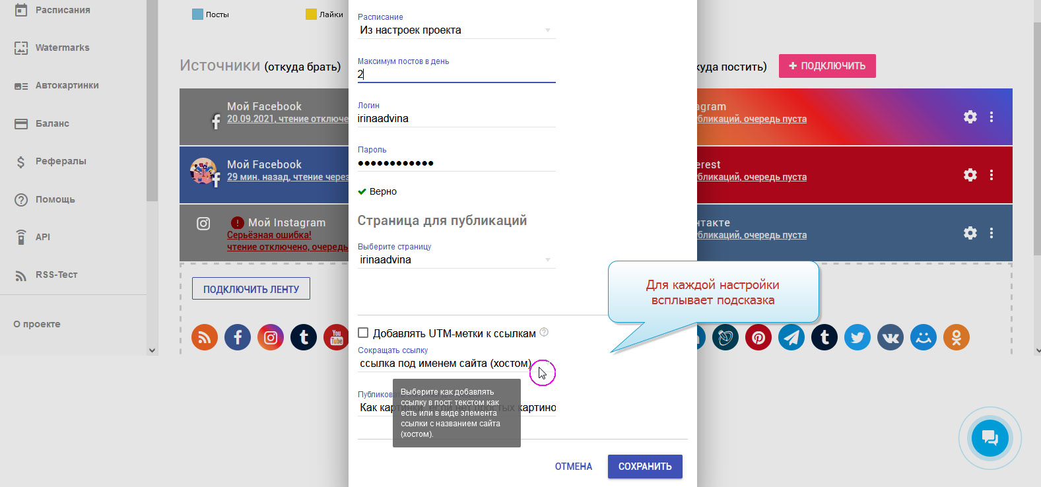Click the ОТМЕНА button
This screenshot has width=1041, height=487.
[573, 467]
